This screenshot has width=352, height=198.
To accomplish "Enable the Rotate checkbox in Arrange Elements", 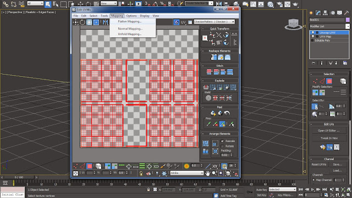I will [x=222, y=146].
